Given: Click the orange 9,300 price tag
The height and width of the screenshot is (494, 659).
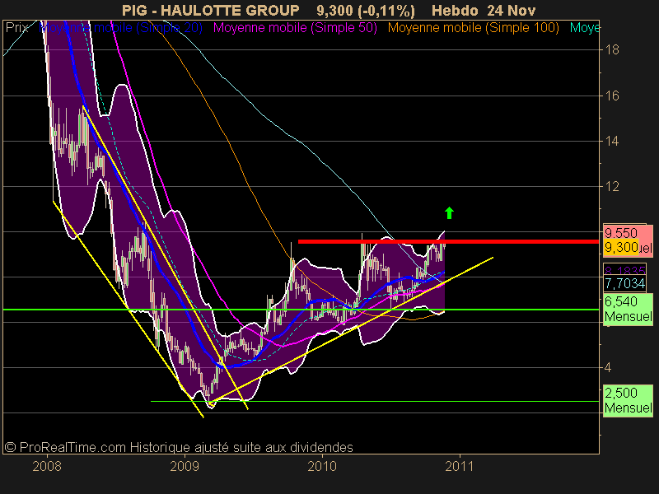Looking at the screenshot, I should pyautogui.click(x=621, y=248).
